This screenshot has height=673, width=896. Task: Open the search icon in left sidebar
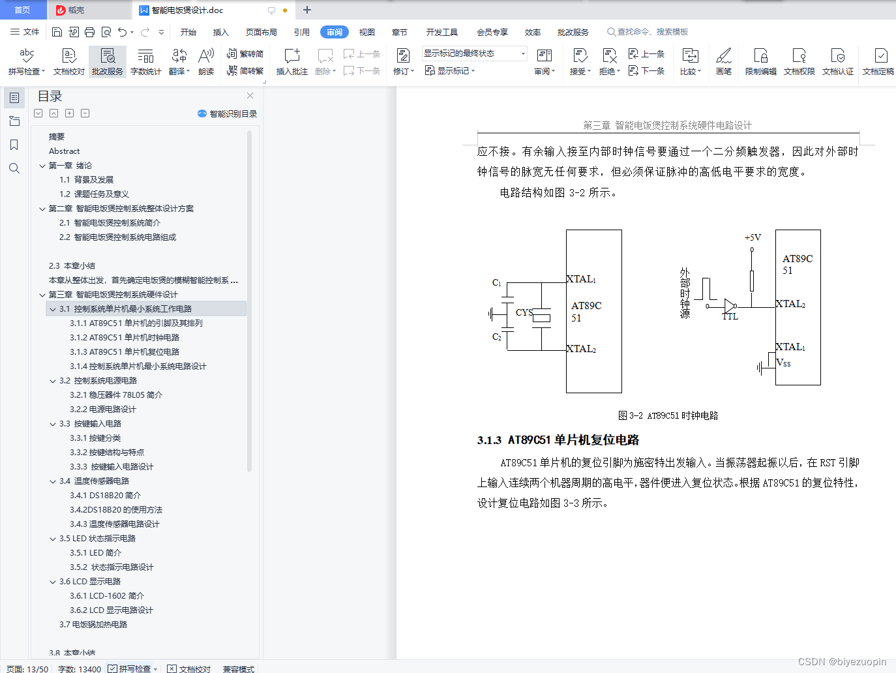[14, 168]
